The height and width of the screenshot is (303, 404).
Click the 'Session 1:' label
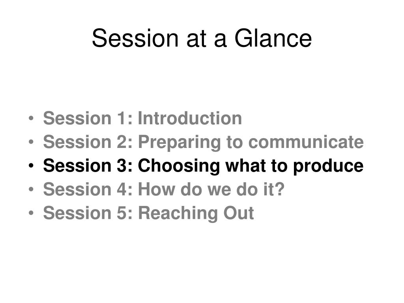click(88, 118)
